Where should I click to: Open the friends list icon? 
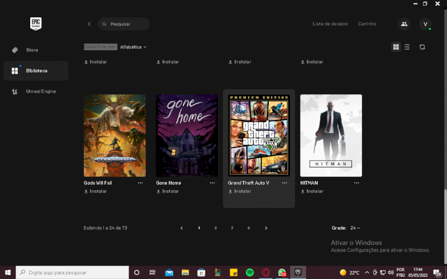(403, 24)
